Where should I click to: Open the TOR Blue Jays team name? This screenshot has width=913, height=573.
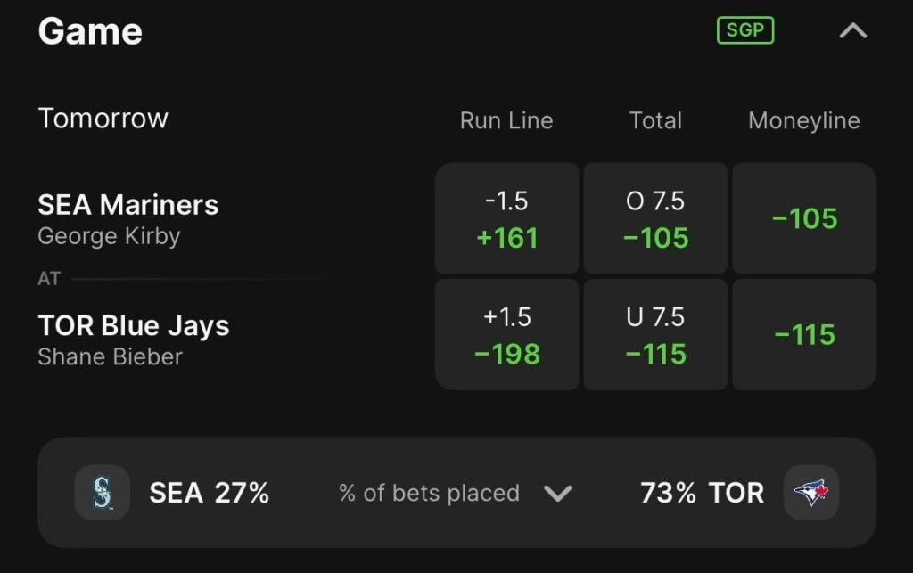coord(134,326)
